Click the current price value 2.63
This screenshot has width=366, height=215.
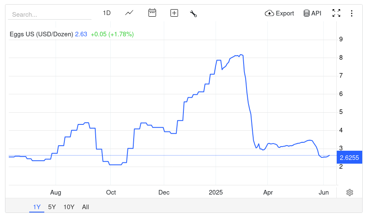click(81, 34)
